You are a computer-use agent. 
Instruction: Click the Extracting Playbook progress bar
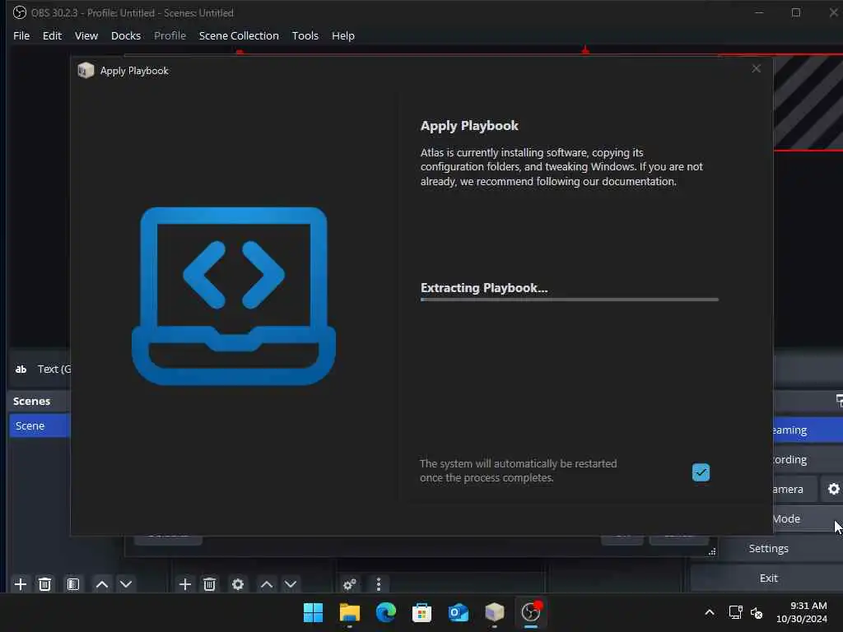tap(570, 300)
